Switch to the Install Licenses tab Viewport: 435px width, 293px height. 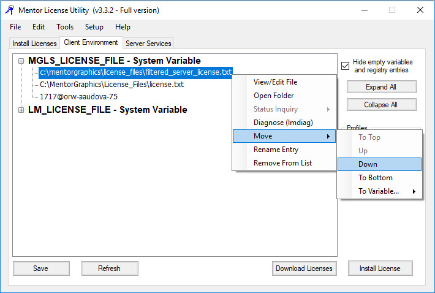tap(35, 44)
